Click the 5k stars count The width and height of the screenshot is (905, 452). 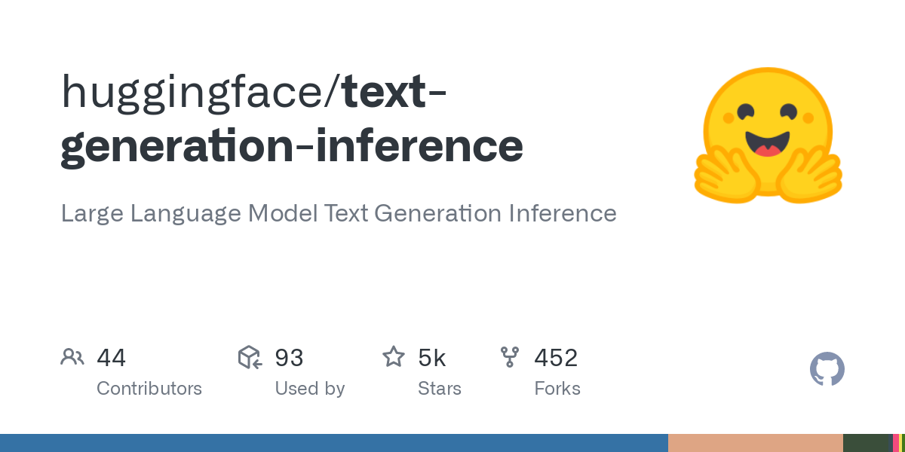pyautogui.click(x=431, y=358)
